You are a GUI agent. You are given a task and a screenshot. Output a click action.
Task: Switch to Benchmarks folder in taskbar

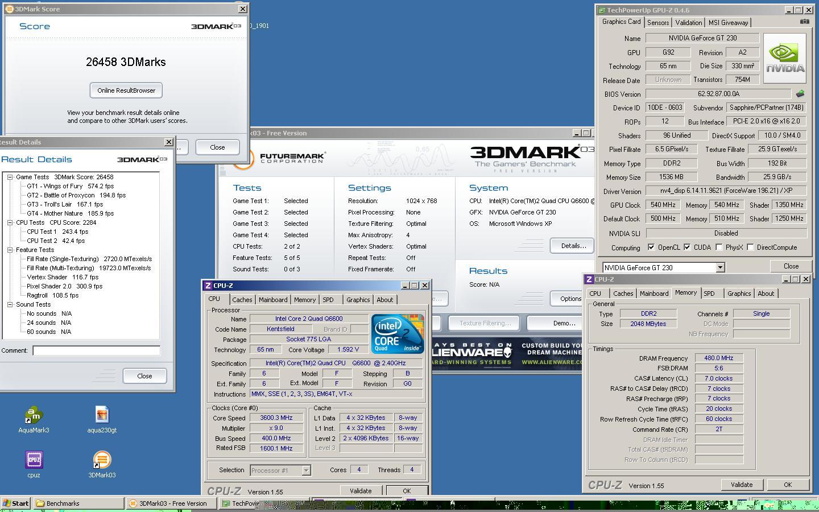click(78, 503)
